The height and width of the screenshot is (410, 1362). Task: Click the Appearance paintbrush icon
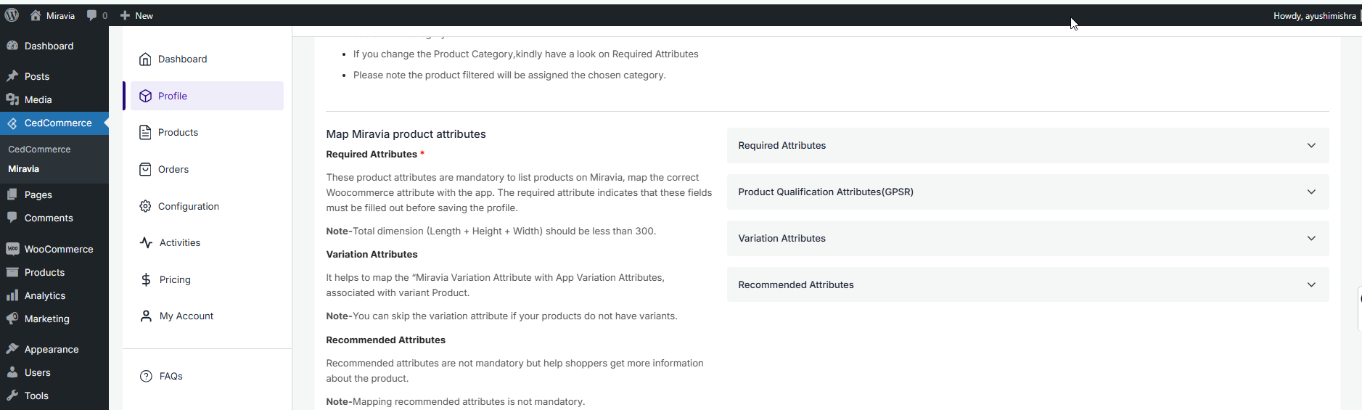click(12, 349)
